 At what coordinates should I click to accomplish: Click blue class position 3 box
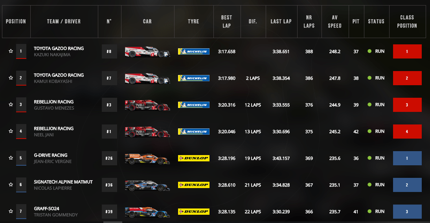[407, 212]
